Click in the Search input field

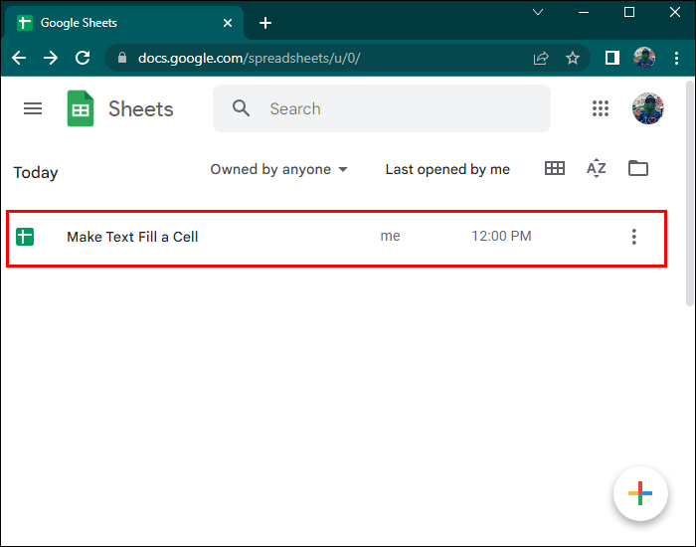click(381, 108)
